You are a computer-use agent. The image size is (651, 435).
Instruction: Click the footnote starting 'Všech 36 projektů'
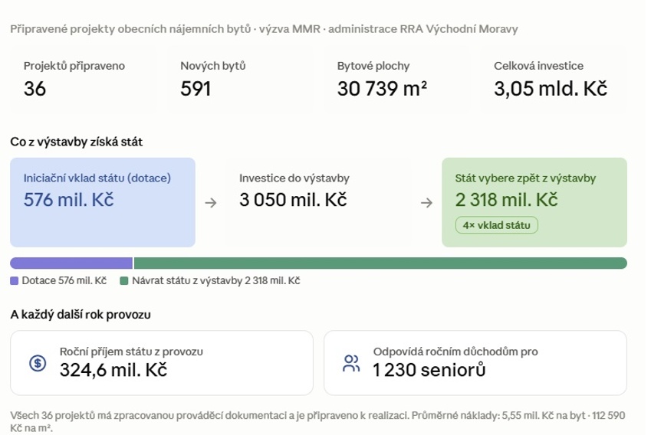317,421
